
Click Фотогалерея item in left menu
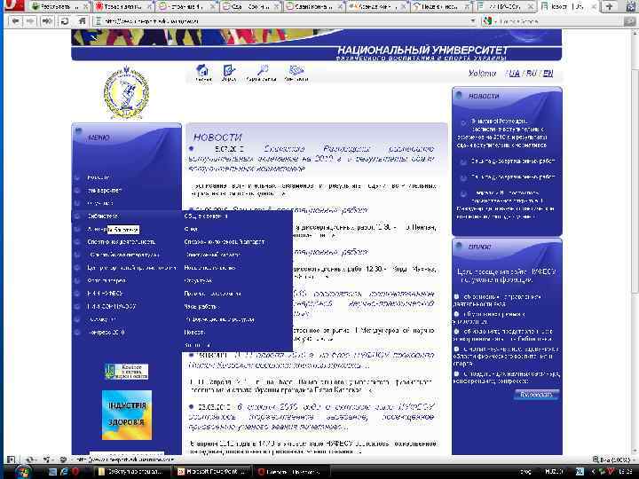click(106, 280)
